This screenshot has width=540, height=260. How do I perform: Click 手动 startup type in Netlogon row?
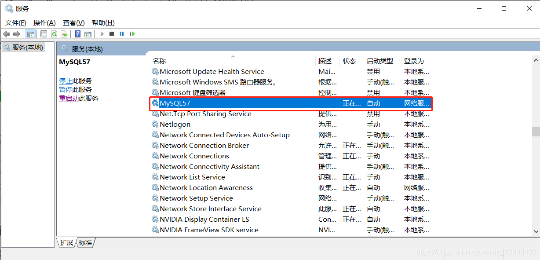(x=373, y=124)
